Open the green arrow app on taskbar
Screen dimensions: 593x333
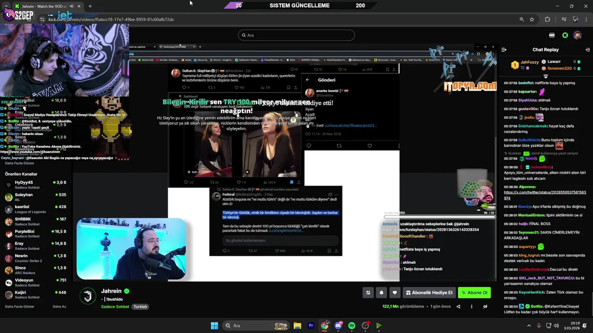coord(379,326)
